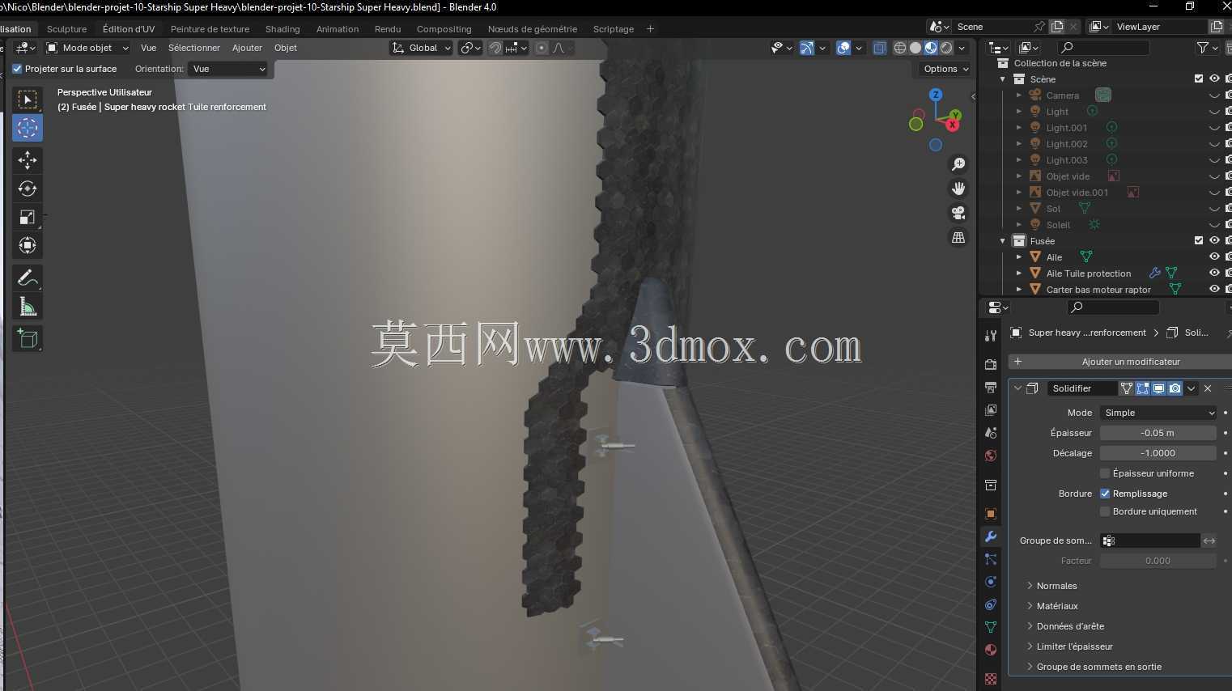Enable Épaisseur uniforme checkbox
1232x691 pixels.
point(1105,473)
